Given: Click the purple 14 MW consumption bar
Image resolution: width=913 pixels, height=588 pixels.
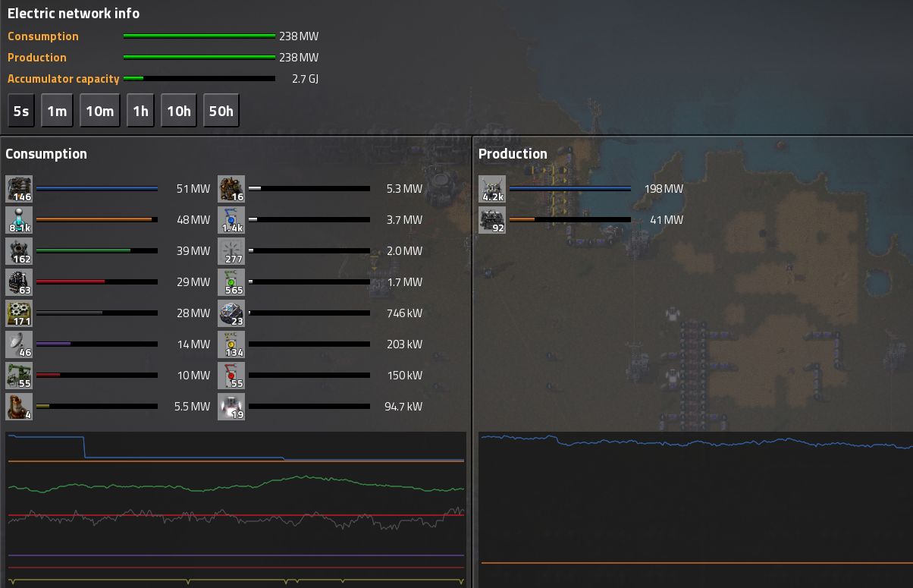Looking at the screenshot, I should 97,344.
